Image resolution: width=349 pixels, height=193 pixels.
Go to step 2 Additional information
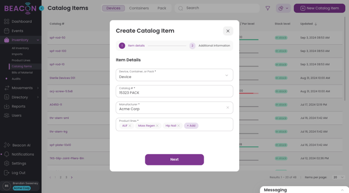pos(210,46)
